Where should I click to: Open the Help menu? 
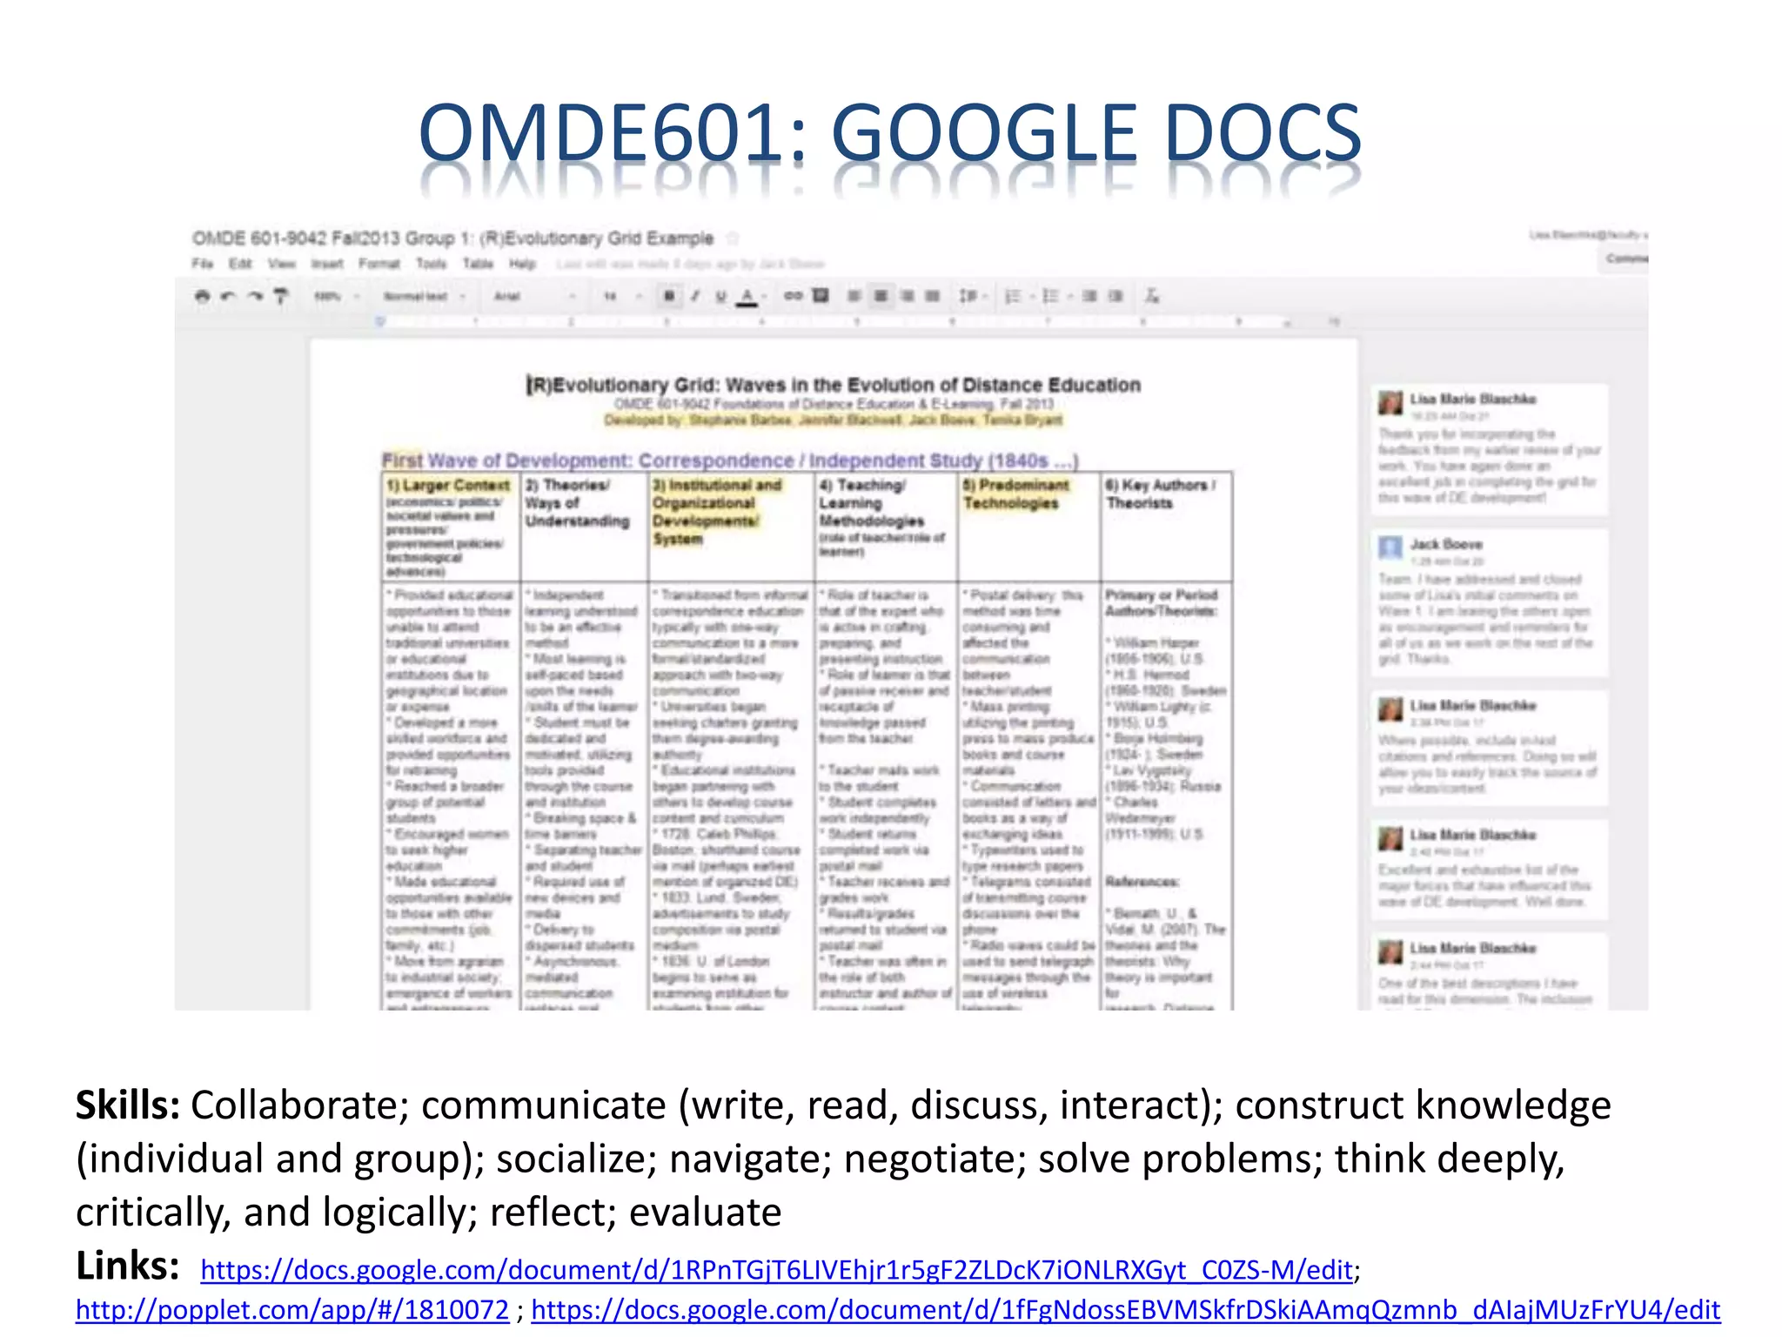tap(522, 263)
